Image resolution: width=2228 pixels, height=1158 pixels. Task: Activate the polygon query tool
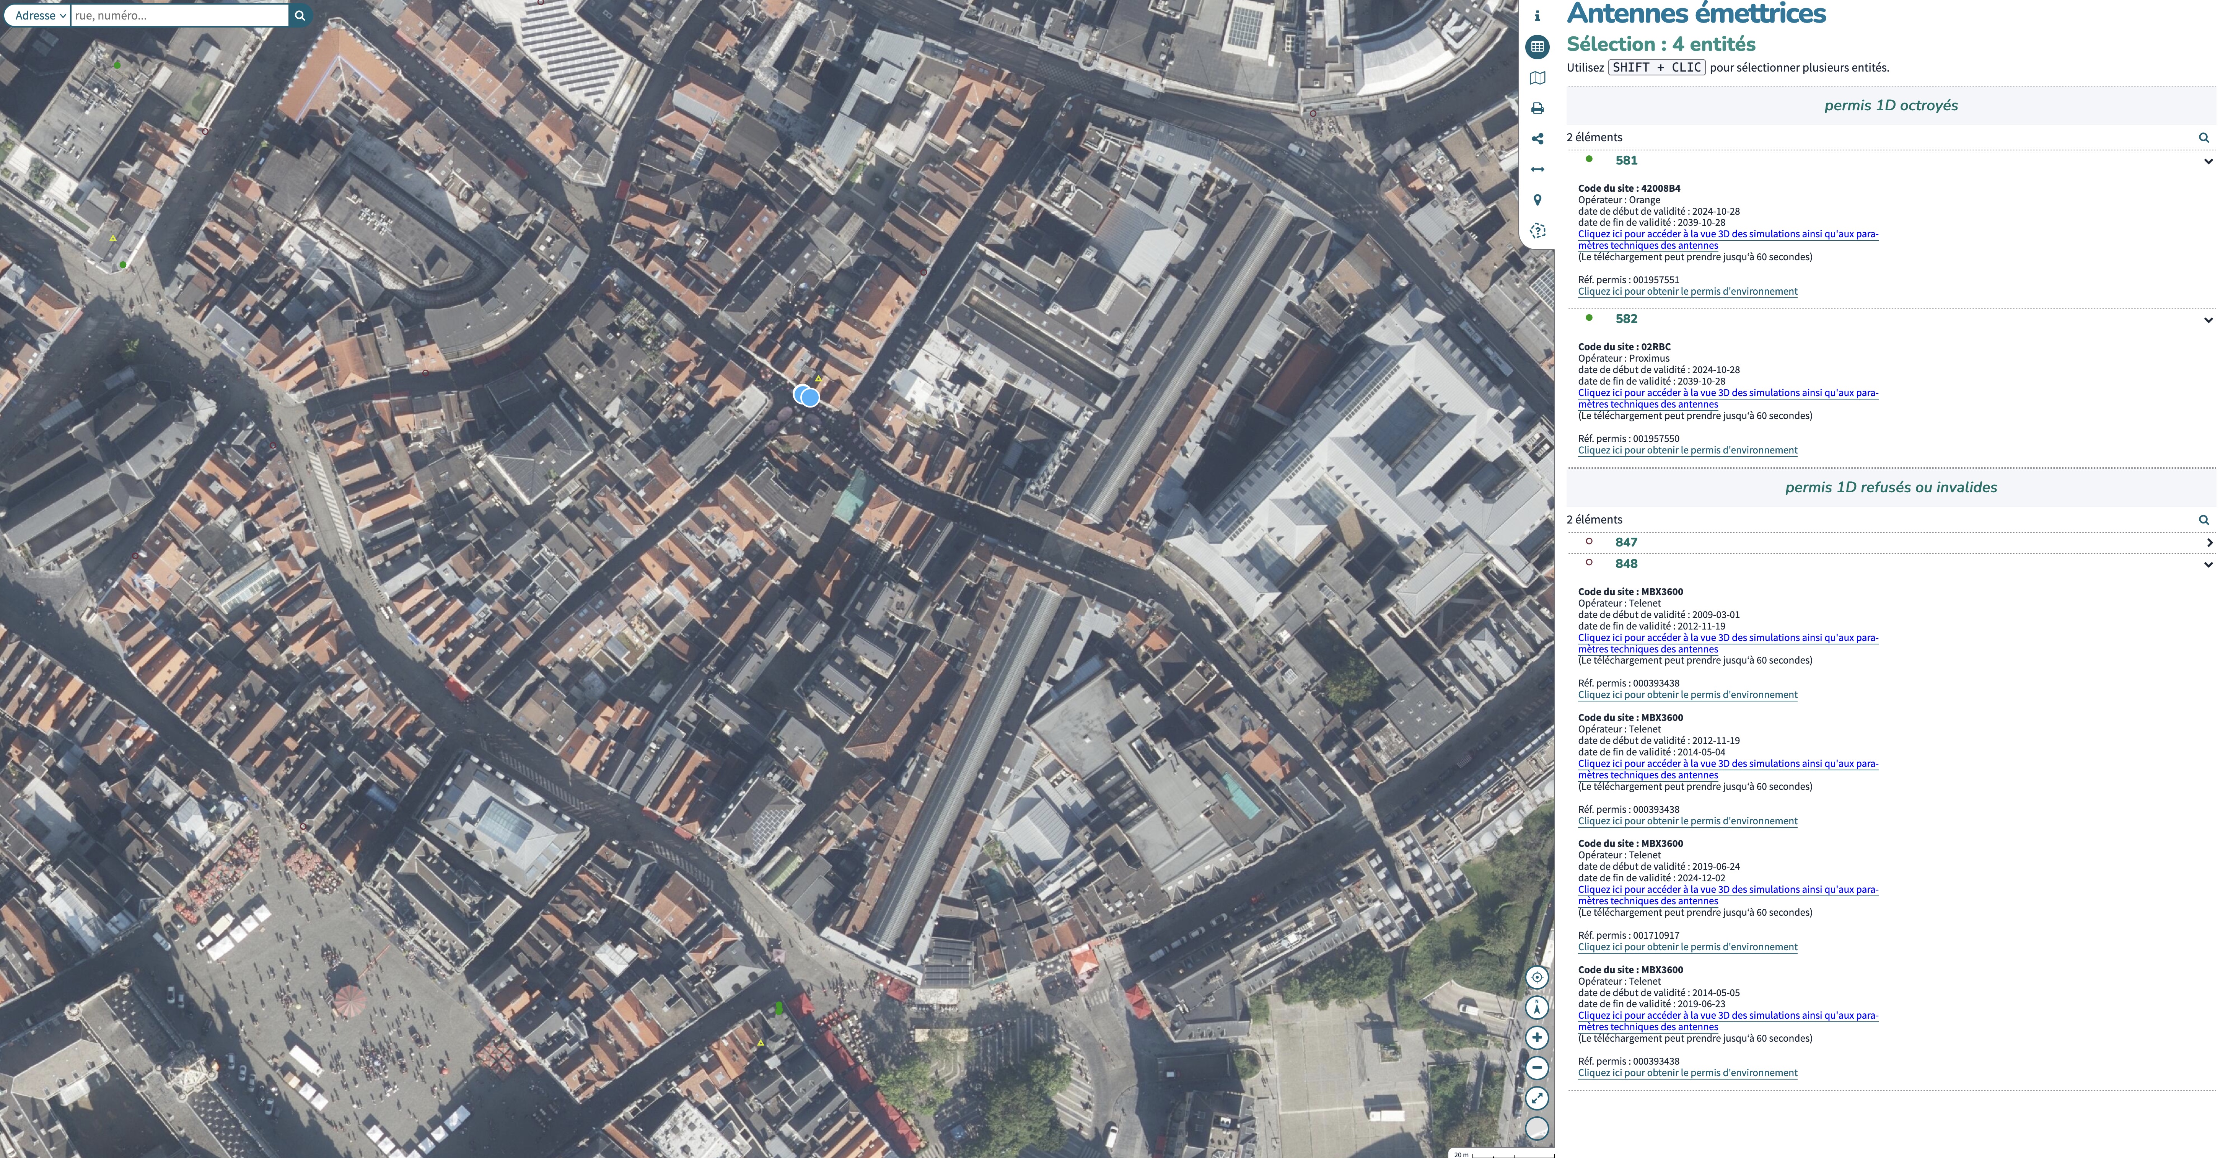[1537, 231]
